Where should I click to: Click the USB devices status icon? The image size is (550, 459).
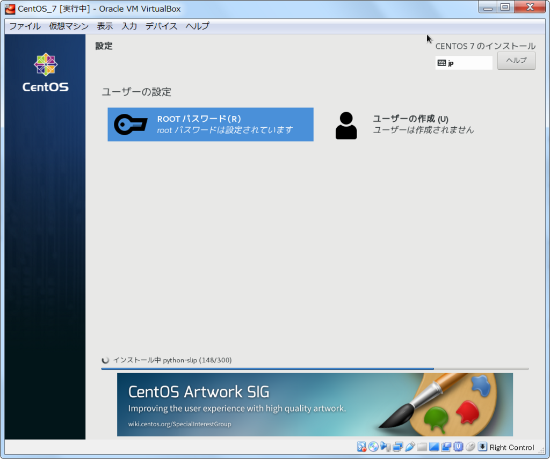click(410, 447)
